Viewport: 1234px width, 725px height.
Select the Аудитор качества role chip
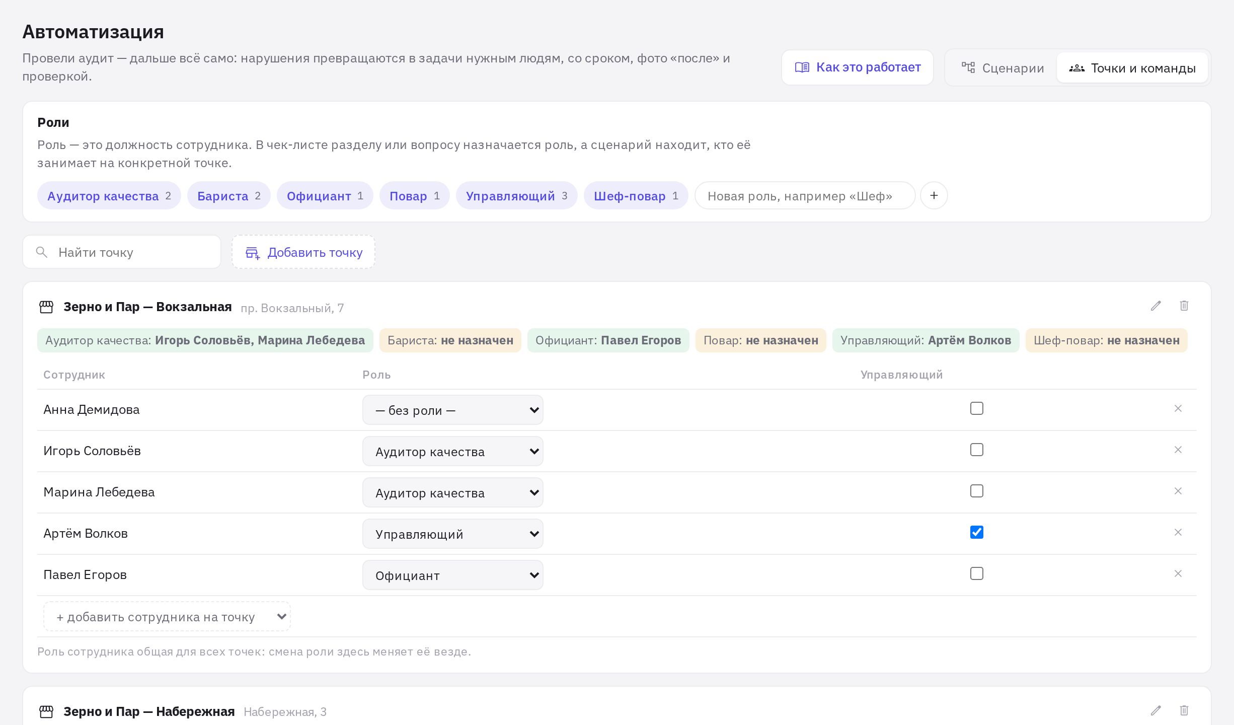click(109, 196)
